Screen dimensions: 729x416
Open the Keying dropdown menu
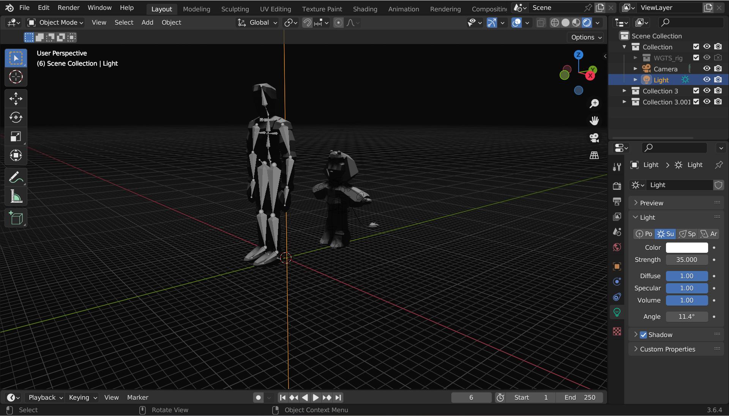82,397
